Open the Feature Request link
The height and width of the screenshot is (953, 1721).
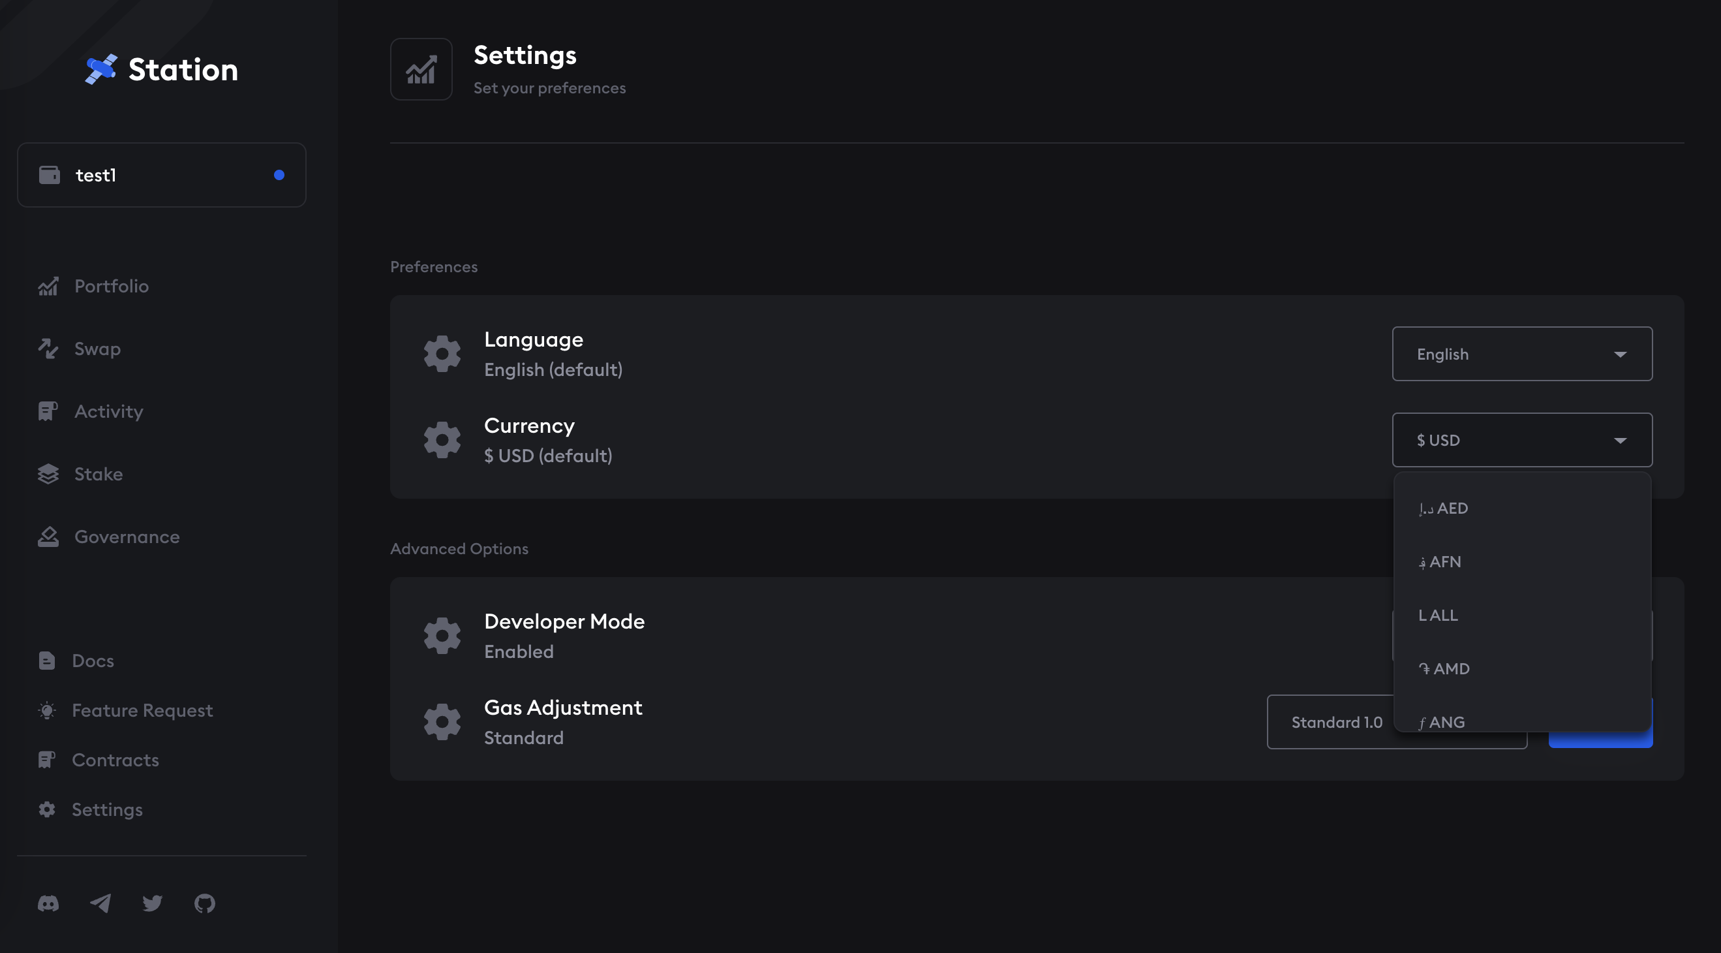(142, 710)
